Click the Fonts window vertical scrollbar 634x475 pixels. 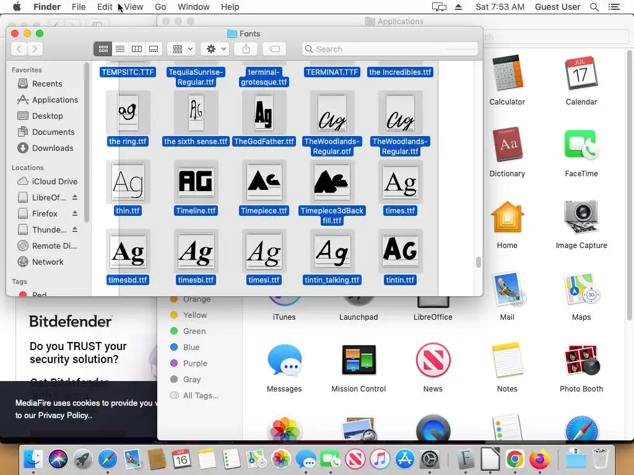(x=479, y=262)
